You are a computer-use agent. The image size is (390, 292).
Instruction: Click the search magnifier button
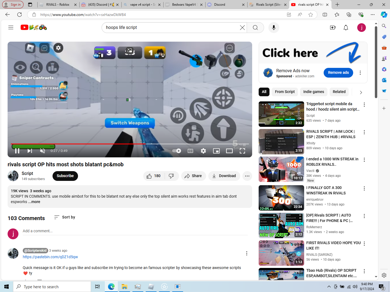click(x=255, y=28)
